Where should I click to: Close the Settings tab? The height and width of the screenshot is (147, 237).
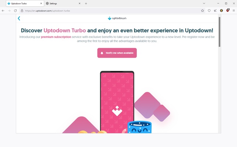pos(80,3)
